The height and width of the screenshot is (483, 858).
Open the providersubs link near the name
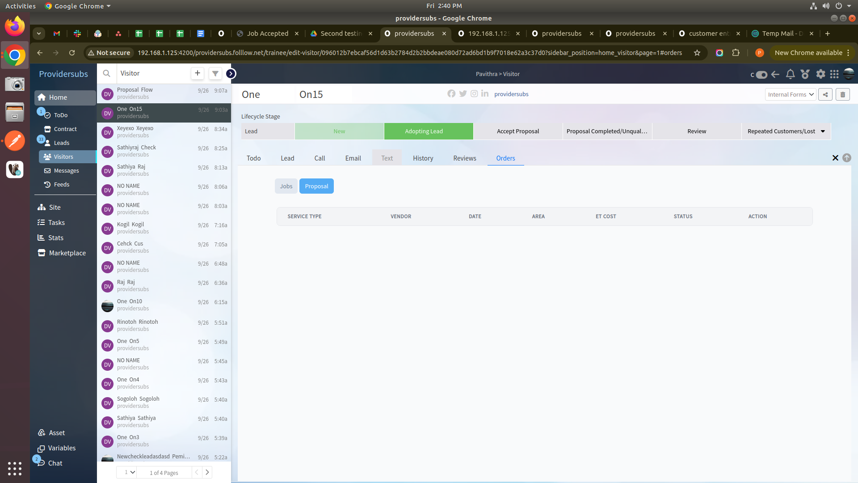pyautogui.click(x=511, y=94)
